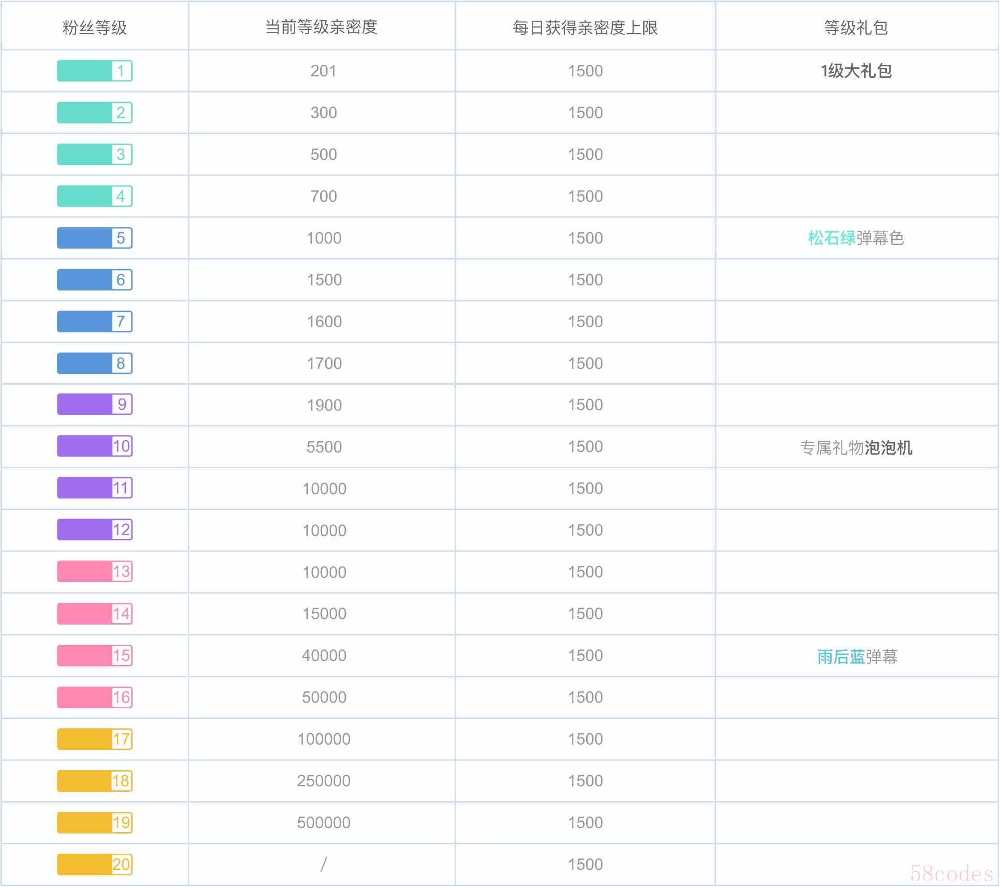The width and height of the screenshot is (1000, 887).
Task: Click the yellow level 17 fan badge
Action: point(94,739)
